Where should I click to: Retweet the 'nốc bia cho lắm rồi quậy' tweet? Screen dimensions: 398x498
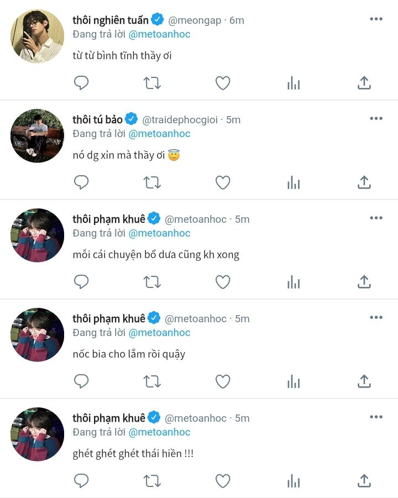click(152, 381)
